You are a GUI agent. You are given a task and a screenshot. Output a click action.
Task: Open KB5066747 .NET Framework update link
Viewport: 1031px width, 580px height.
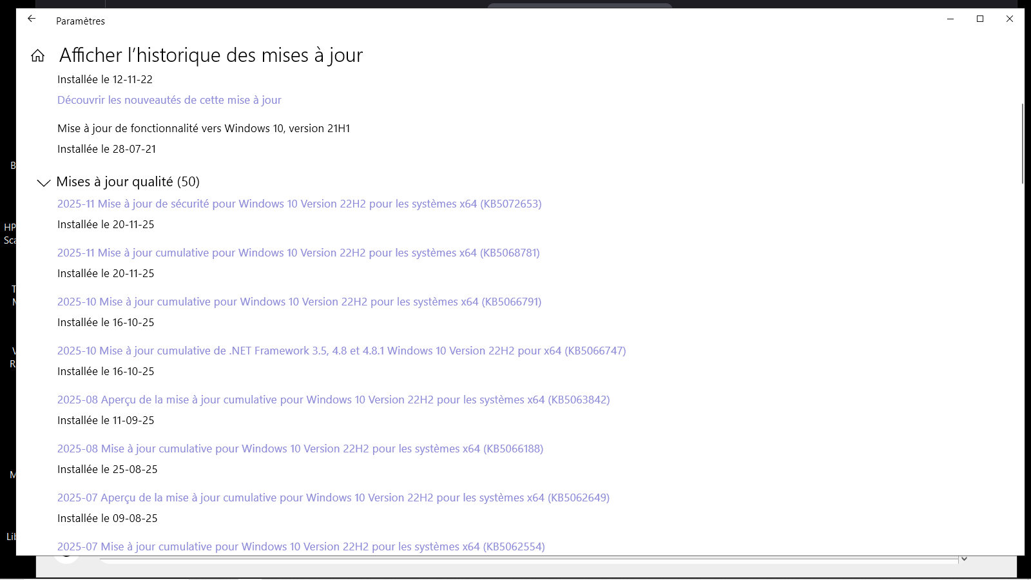pos(342,351)
